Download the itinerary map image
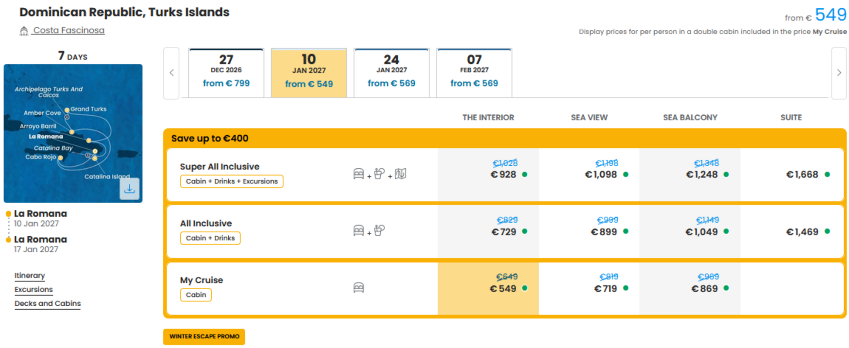 pyautogui.click(x=129, y=189)
